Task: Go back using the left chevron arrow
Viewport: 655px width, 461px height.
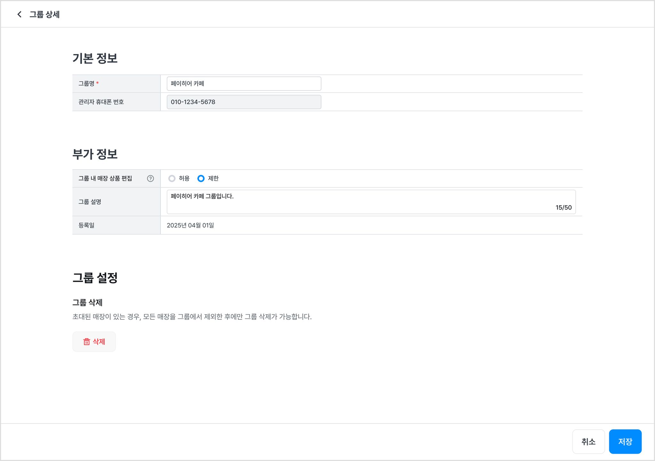Action: point(20,14)
